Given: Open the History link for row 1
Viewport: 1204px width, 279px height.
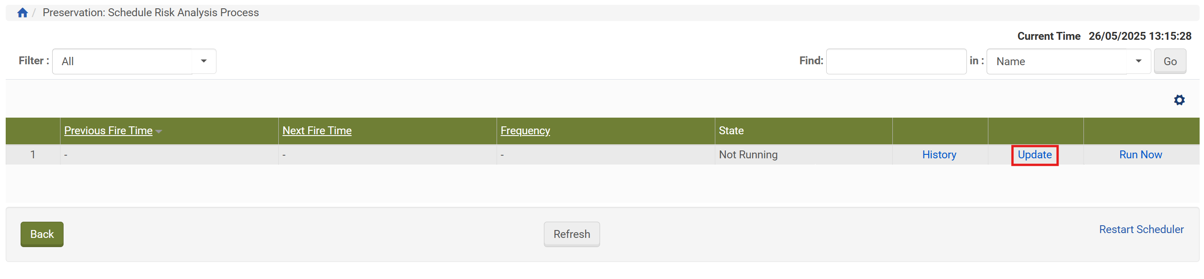Looking at the screenshot, I should (938, 154).
